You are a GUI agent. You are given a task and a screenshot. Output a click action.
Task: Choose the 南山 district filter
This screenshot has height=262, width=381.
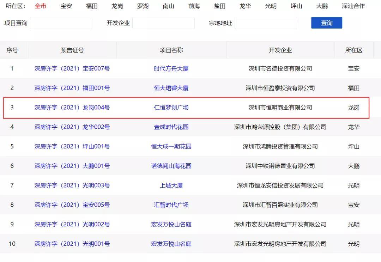168,6
